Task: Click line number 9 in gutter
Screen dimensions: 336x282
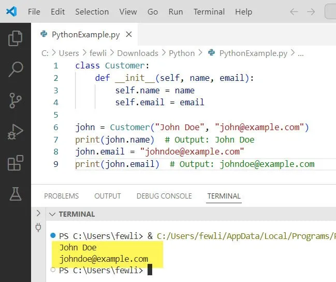Action: tap(56, 164)
